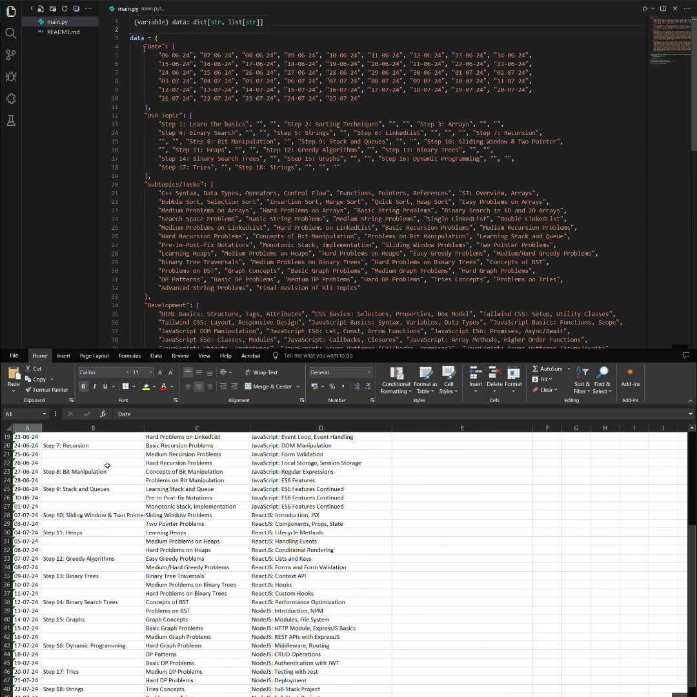Toggle Bold formatting in Excel
The image size is (697, 697).
click(x=83, y=387)
